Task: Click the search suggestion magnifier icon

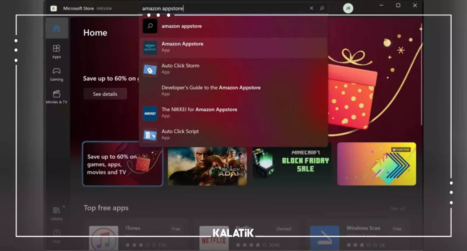Action: [150, 26]
